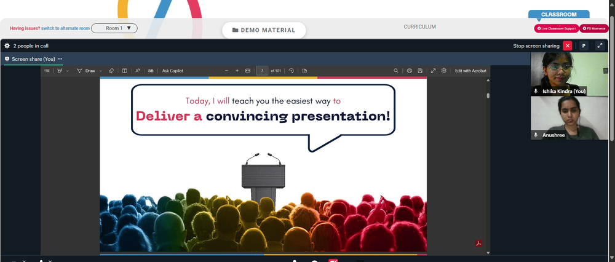Click switch to alternate room link
The image size is (615, 262).
pyautogui.click(x=66, y=28)
